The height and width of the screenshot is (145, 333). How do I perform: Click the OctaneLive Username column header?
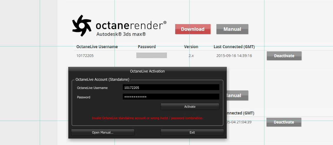(97, 47)
